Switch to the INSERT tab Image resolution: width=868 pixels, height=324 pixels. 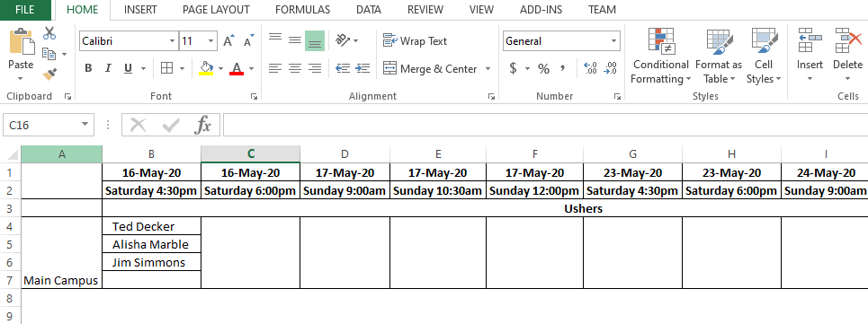pyautogui.click(x=140, y=9)
